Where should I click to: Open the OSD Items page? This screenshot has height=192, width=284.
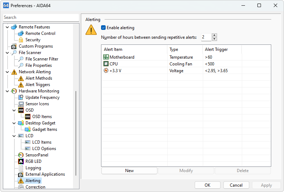[42, 117]
